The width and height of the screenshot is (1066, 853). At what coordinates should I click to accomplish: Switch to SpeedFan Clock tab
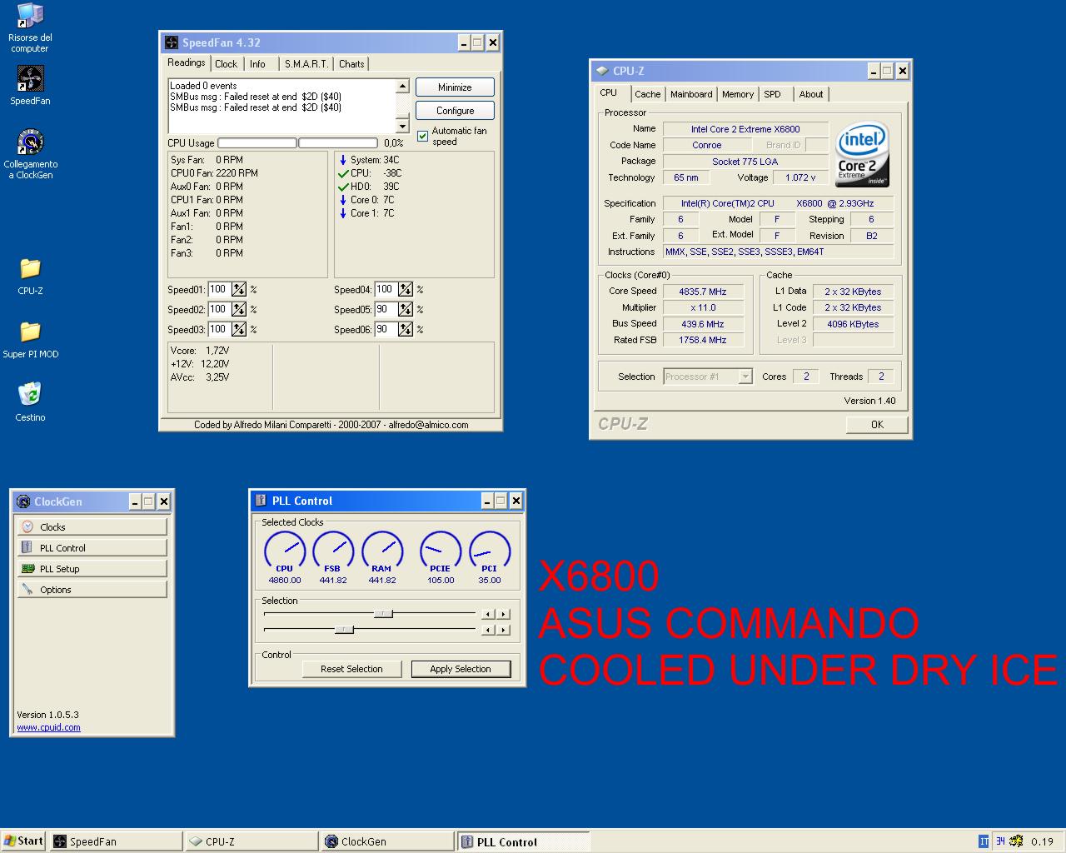click(x=226, y=64)
